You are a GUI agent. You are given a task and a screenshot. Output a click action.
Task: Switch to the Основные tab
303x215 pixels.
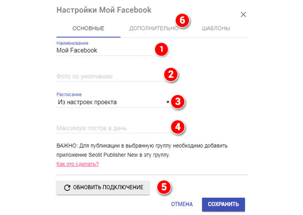tap(88, 28)
